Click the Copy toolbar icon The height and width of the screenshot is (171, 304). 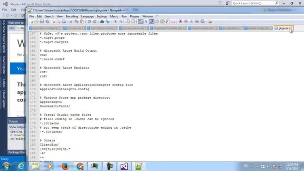tap(76, 21)
